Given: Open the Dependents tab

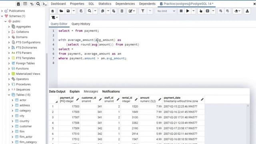Looking at the screenshot, I should (x=147, y=4).
